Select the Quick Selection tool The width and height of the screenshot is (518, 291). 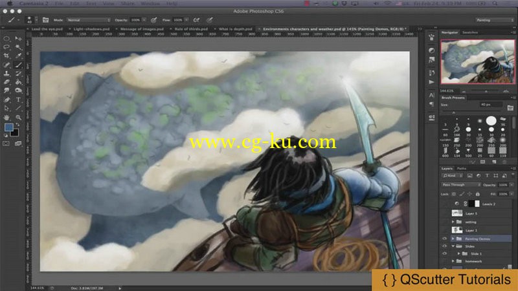(19, 47)
